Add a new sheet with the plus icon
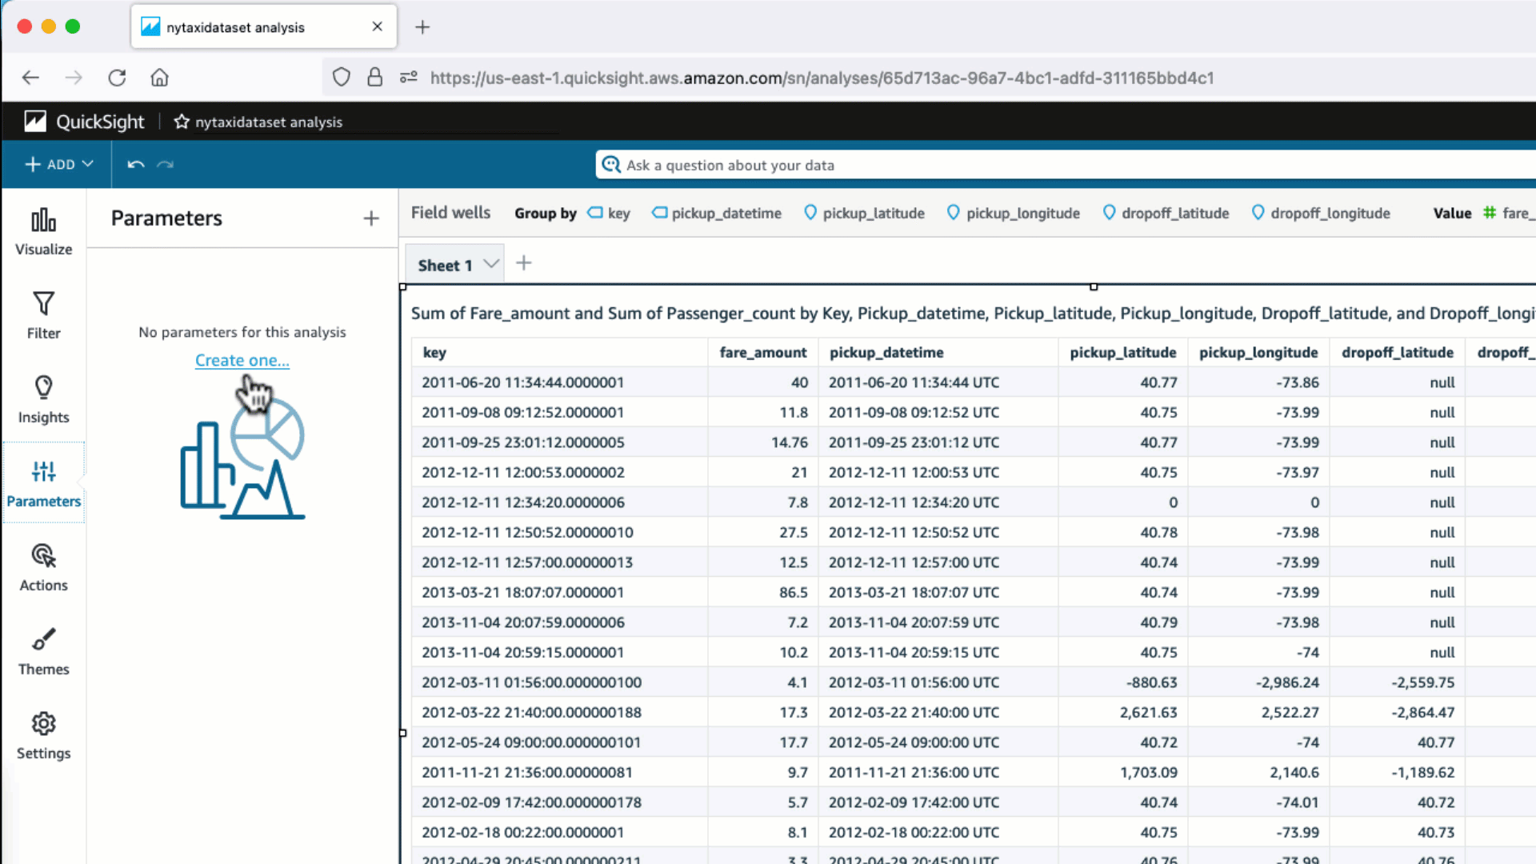Image resolution: width=1536 pixels, height=864 pixels. 524,262
